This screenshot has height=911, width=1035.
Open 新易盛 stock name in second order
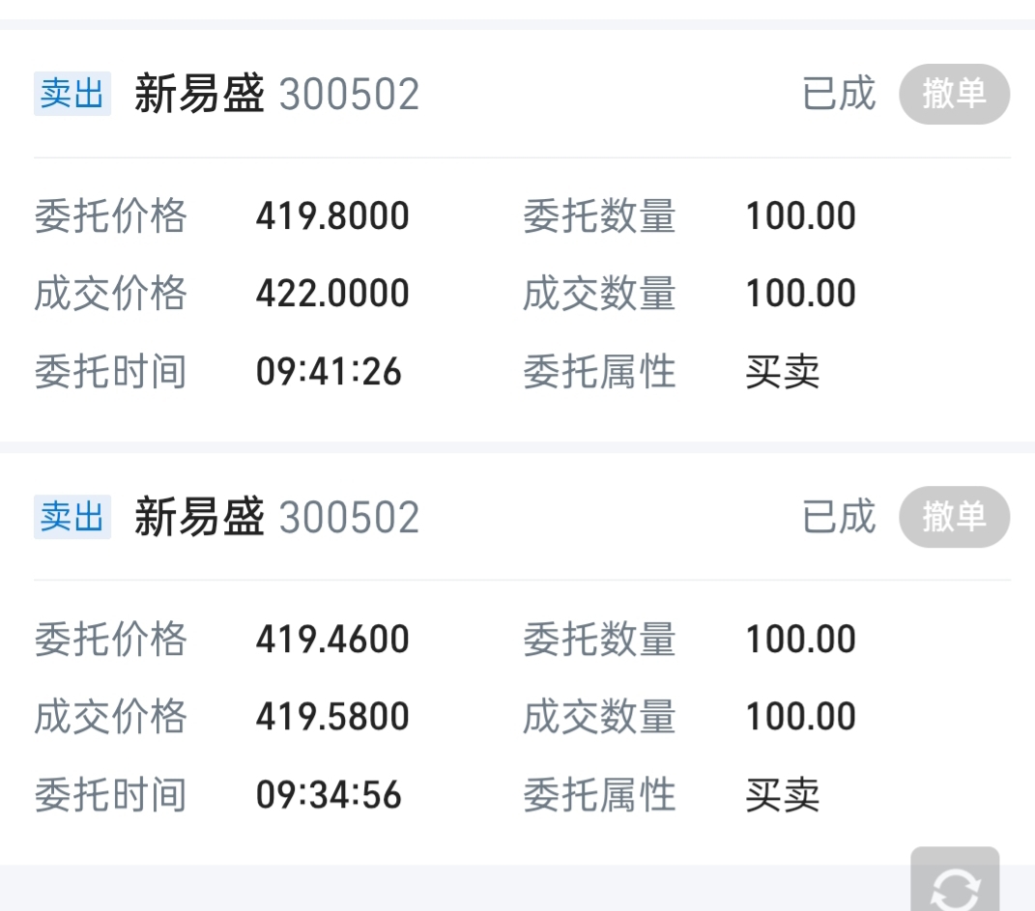tap(199, 517)
